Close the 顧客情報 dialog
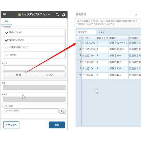 pos(136,15)
